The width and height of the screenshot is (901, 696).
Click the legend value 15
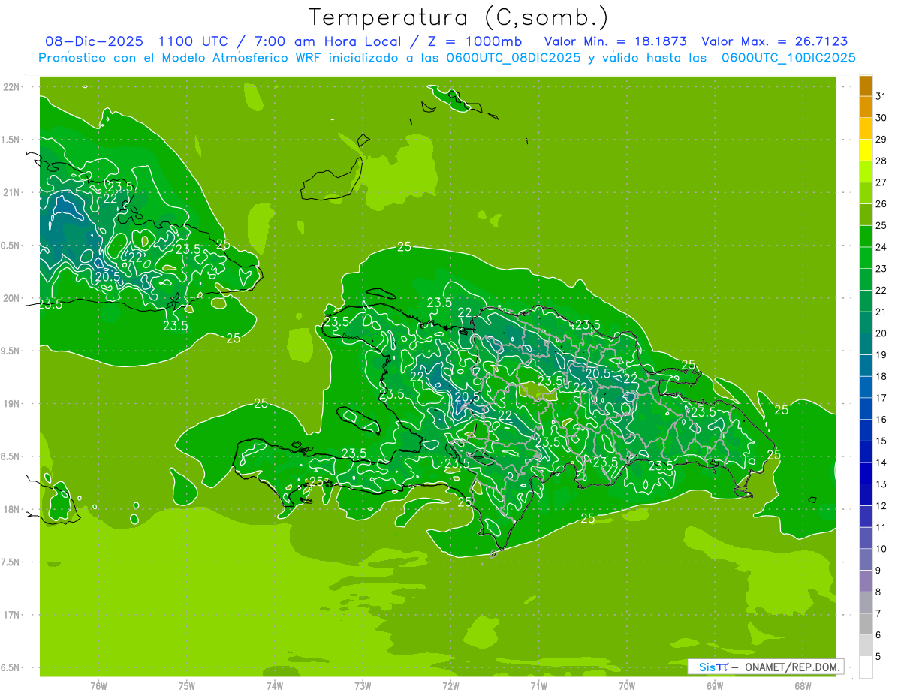point(881,441)
